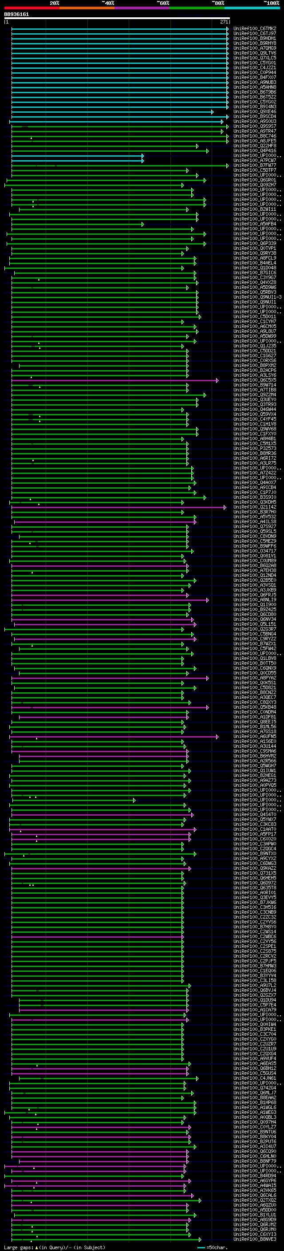This screenshot has width=284, height=1251.
Task: Click the cyan alignment bar for UniRef100_C6TMK2
Action: (x=120, y=29)
